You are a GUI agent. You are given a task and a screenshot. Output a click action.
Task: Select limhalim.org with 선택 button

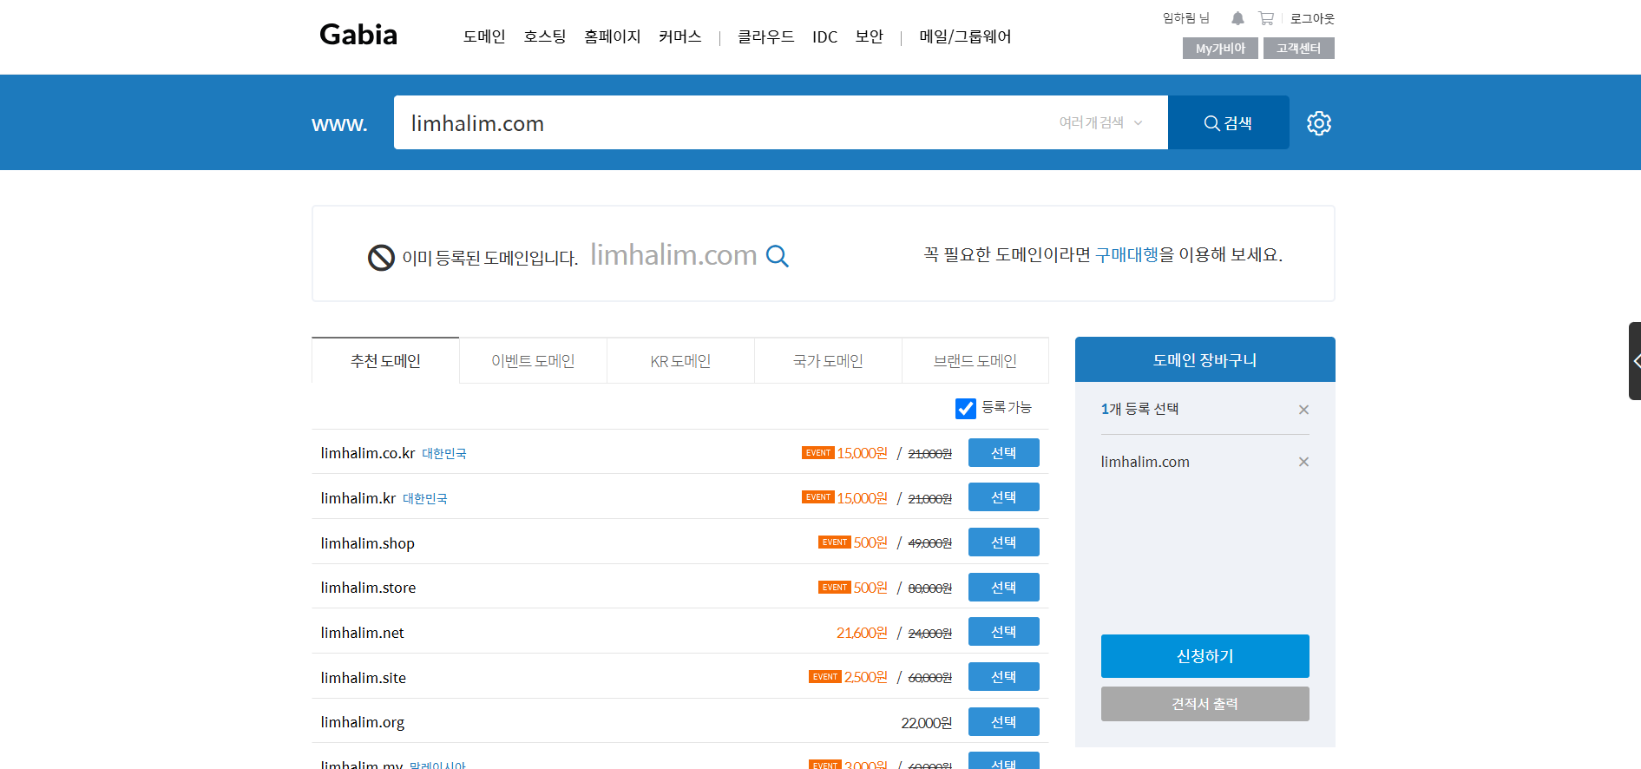tap(1003, 722)
